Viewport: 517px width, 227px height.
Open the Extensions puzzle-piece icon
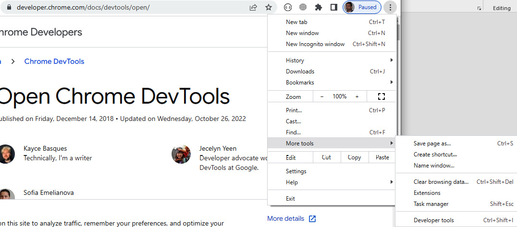(x=319, y=7)
